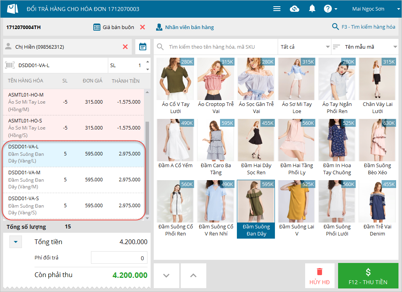Select product Đầm Suông Lai V
The image size is (402, 292).
[296, 209]
